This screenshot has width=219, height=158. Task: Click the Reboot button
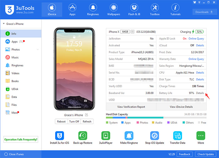coord(61,121)
